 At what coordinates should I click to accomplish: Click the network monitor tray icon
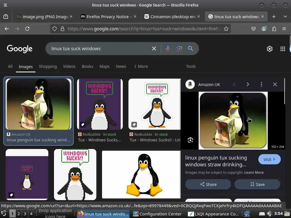pyautogui.click(x=247, y=214)
